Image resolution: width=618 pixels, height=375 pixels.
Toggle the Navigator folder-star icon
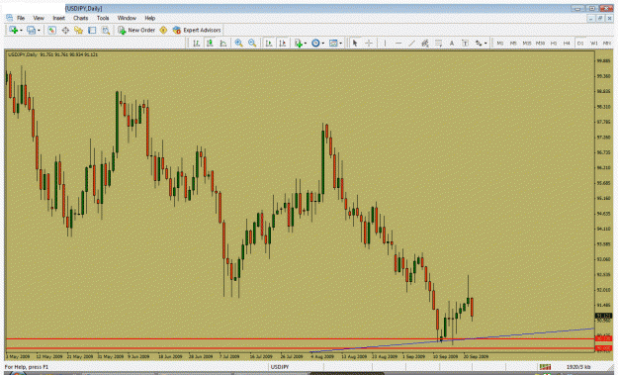point(78,30)
